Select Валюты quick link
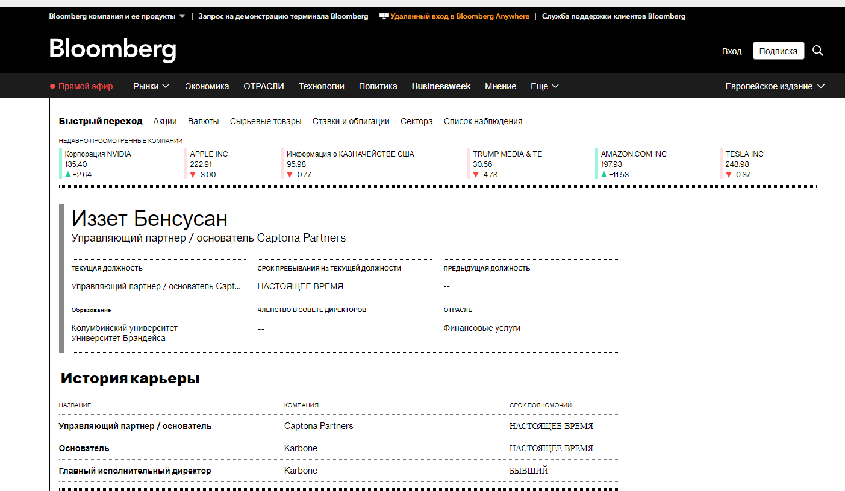The height and width of the screenshot is (491, 845). click(x=204, y=121)
